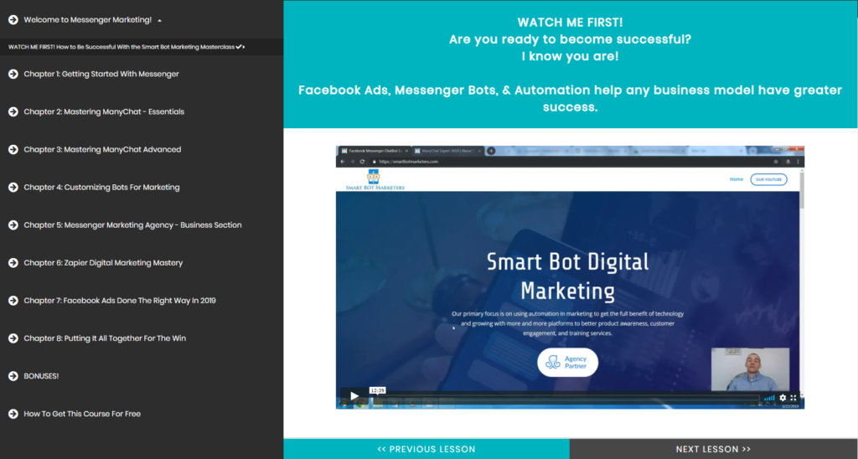The height and width of the screenshot is (459, 858).
Task: Switch to ManyChat Expert 2019 browser tab in video
Action: (447, 151)
